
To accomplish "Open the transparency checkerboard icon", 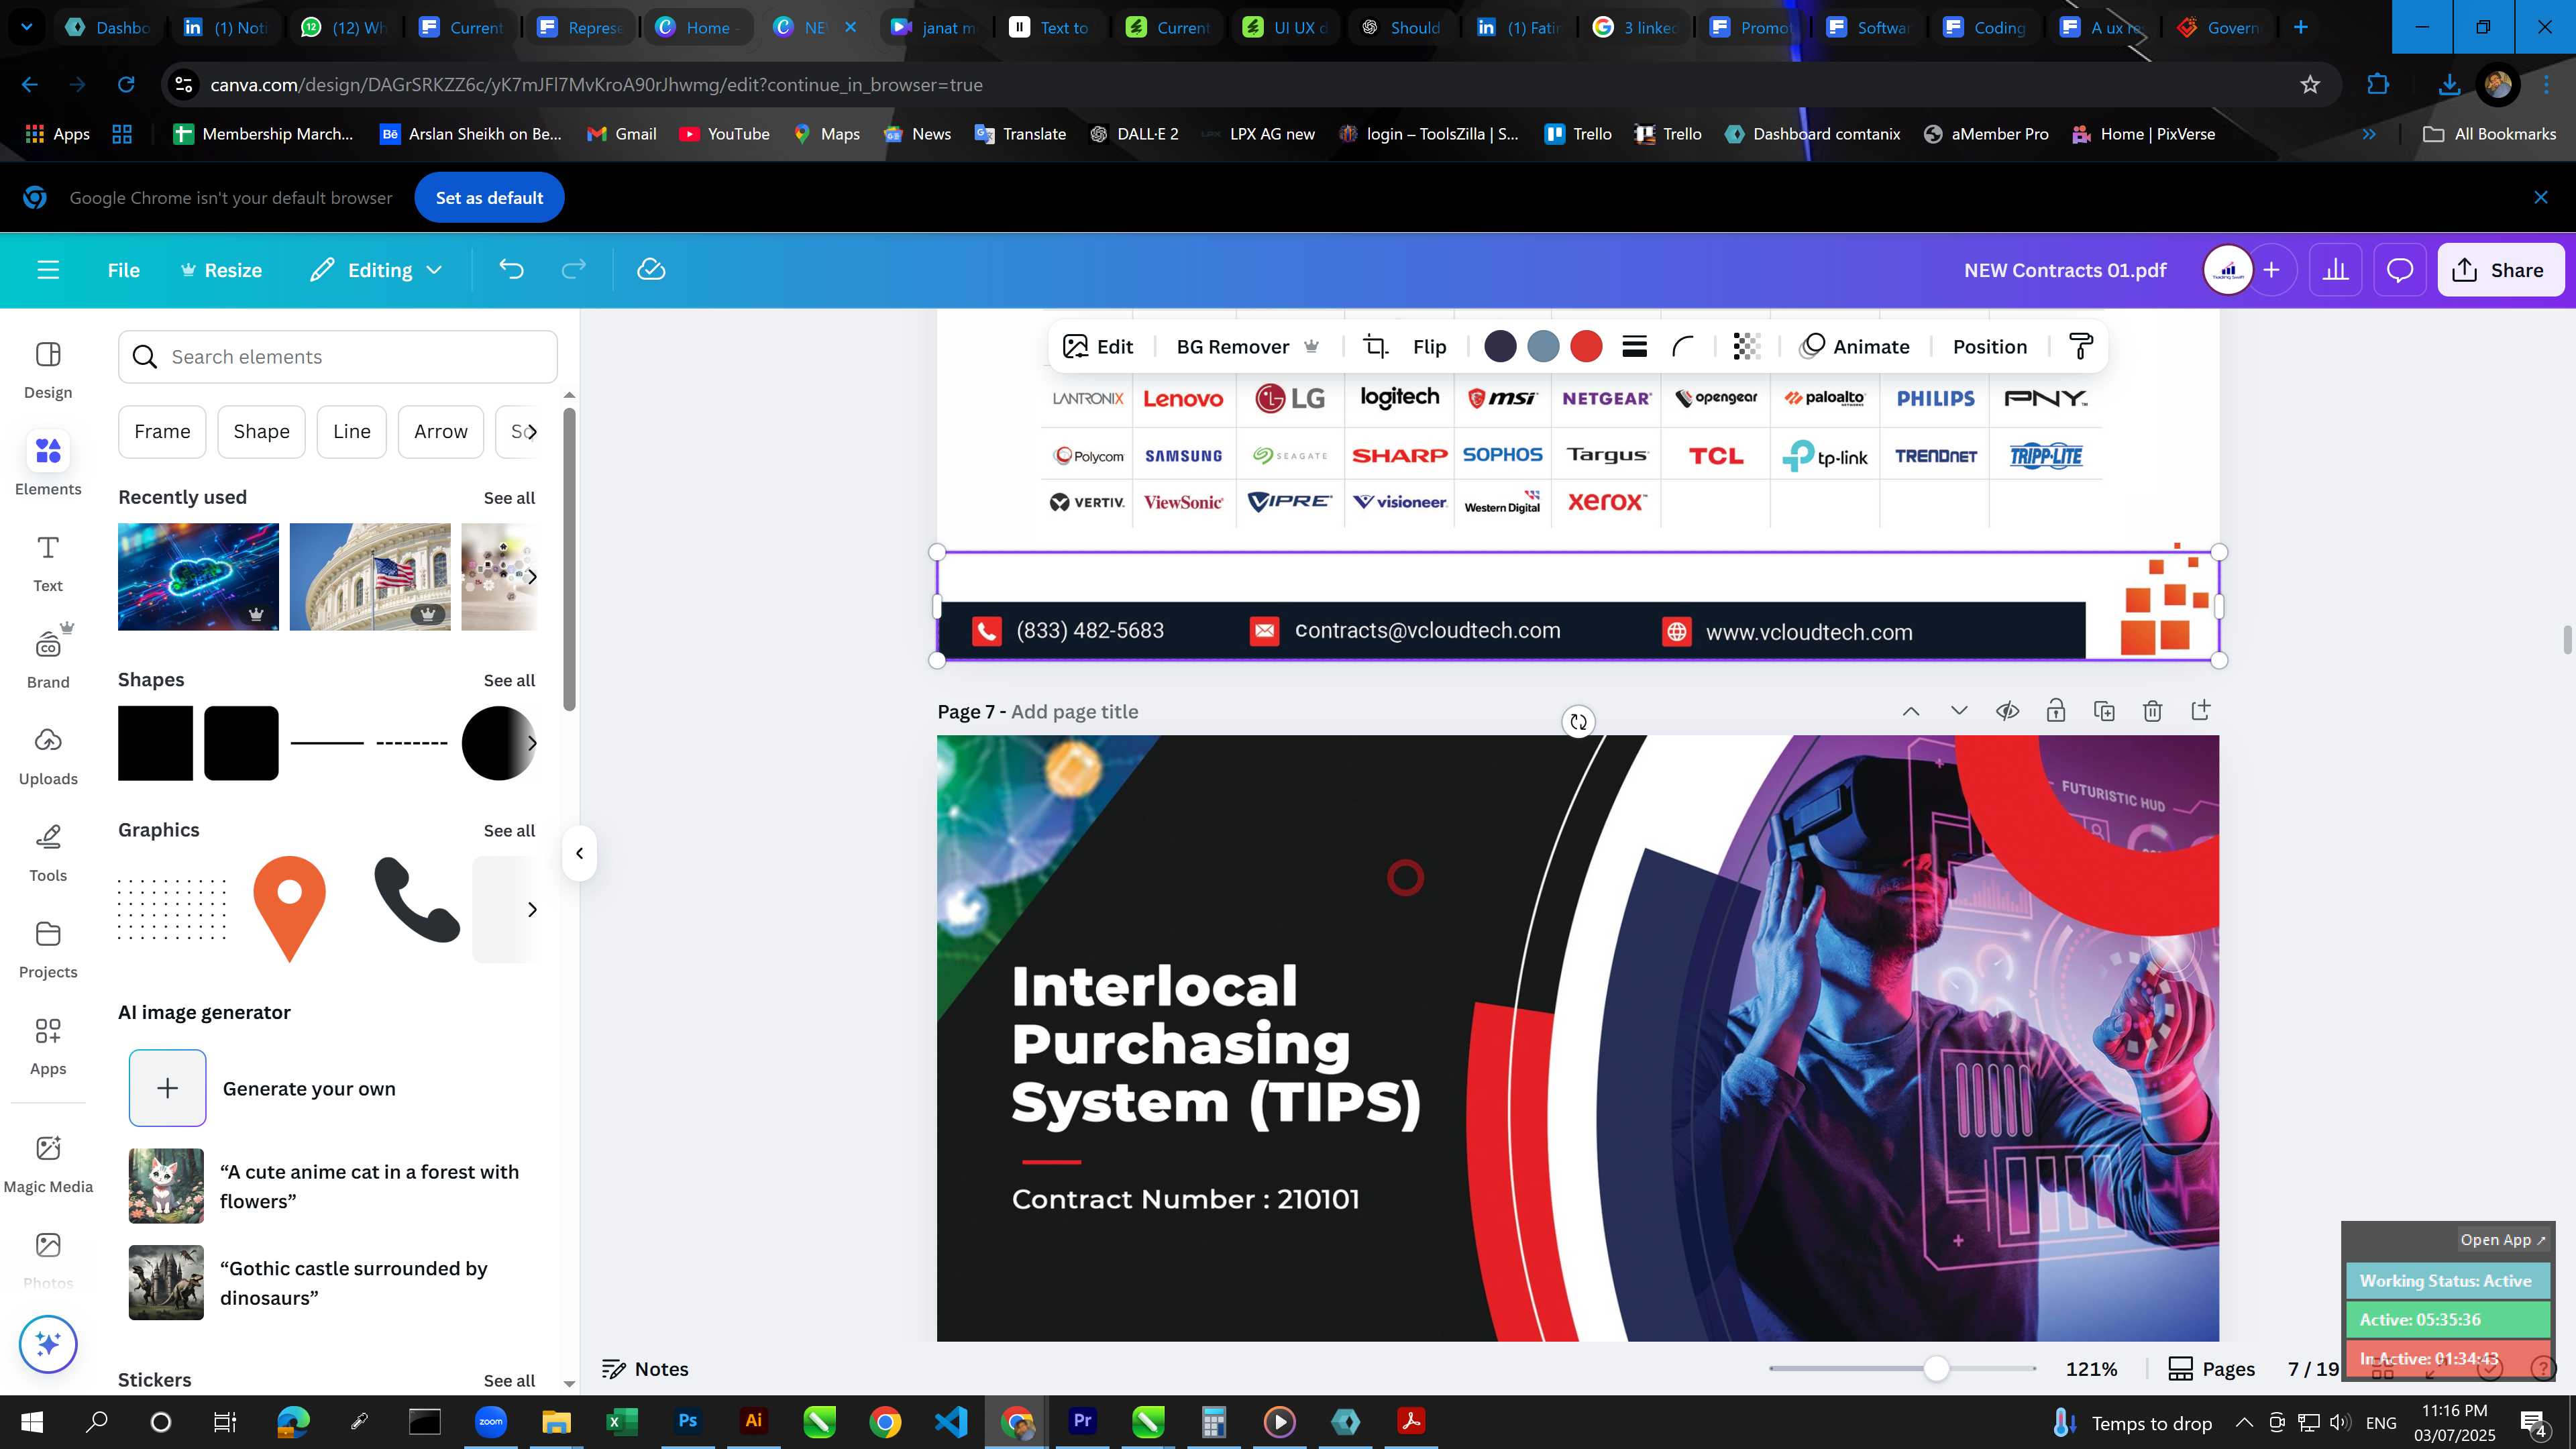I will 1746,347.
